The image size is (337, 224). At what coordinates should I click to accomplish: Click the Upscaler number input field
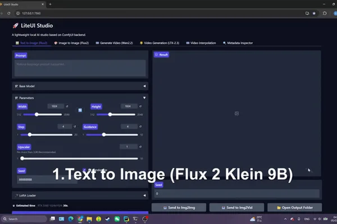pyautogui.click(x=129, y=147)
